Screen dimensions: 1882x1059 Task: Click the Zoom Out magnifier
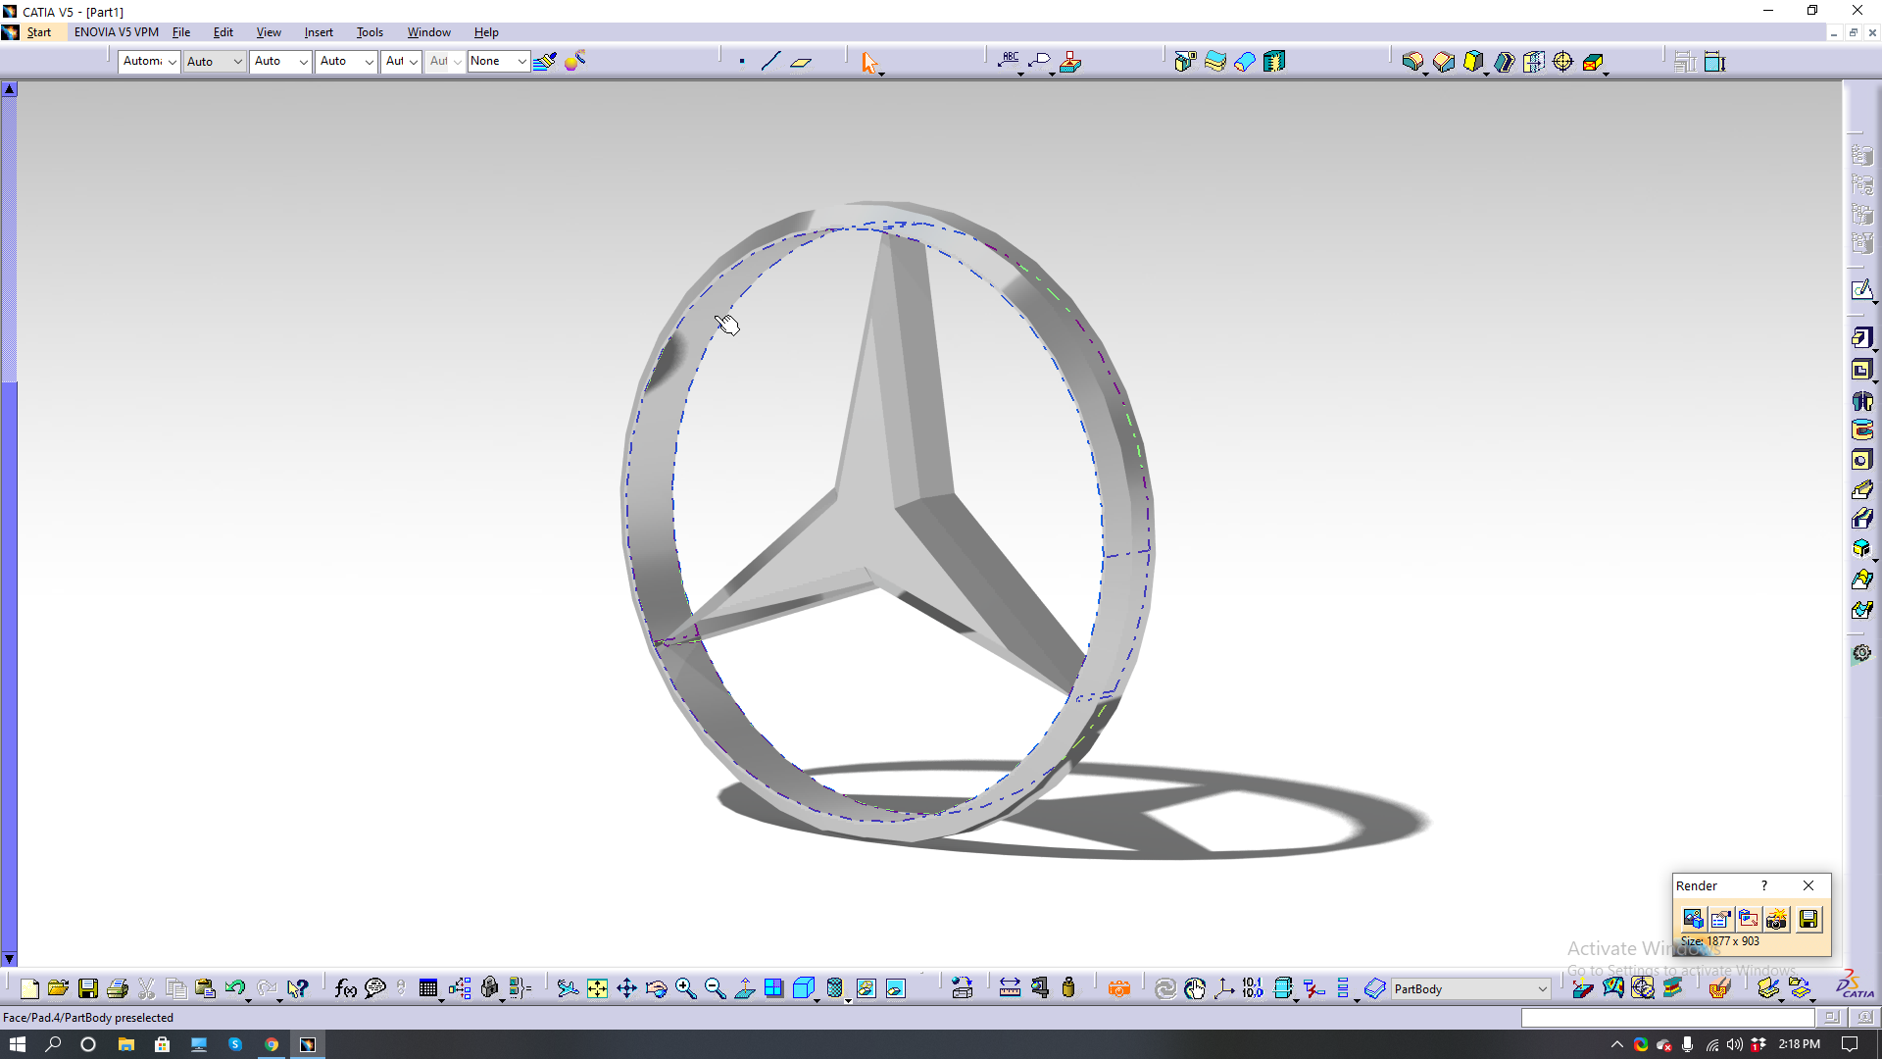(x=715, y=988)
